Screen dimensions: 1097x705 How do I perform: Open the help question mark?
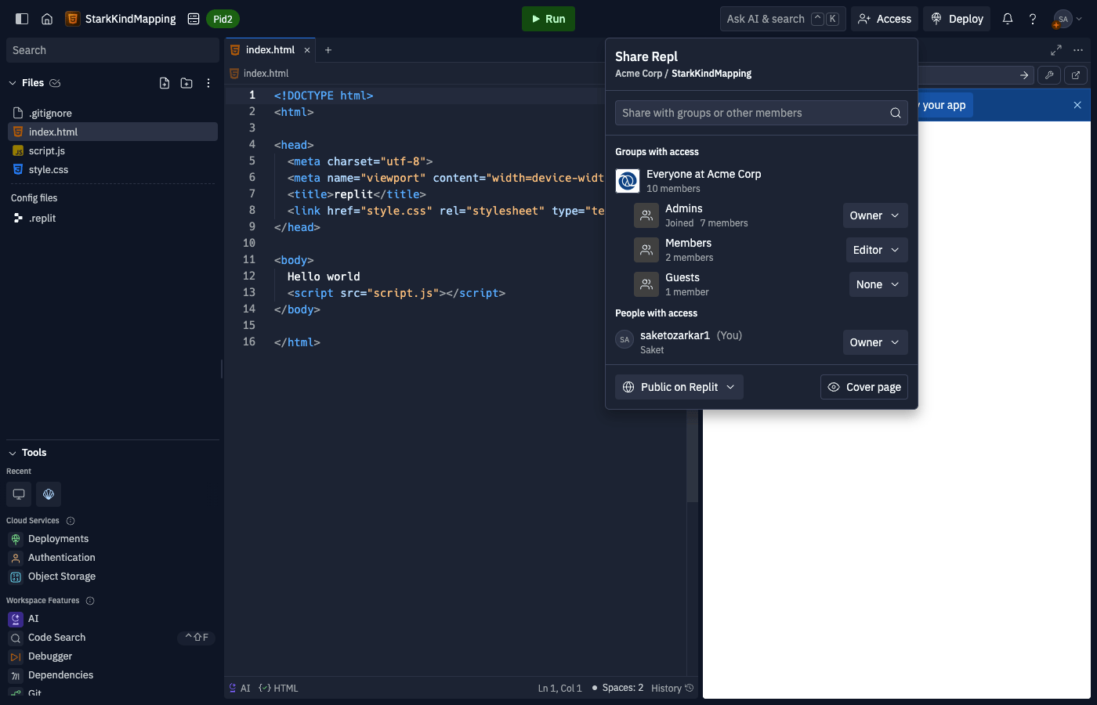click(x=1033, y=19)
